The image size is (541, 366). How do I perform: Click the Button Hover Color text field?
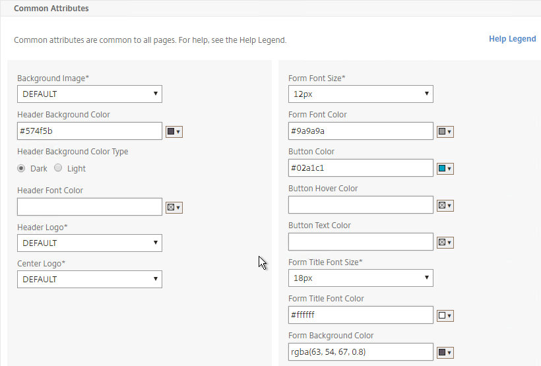[360, 204]
